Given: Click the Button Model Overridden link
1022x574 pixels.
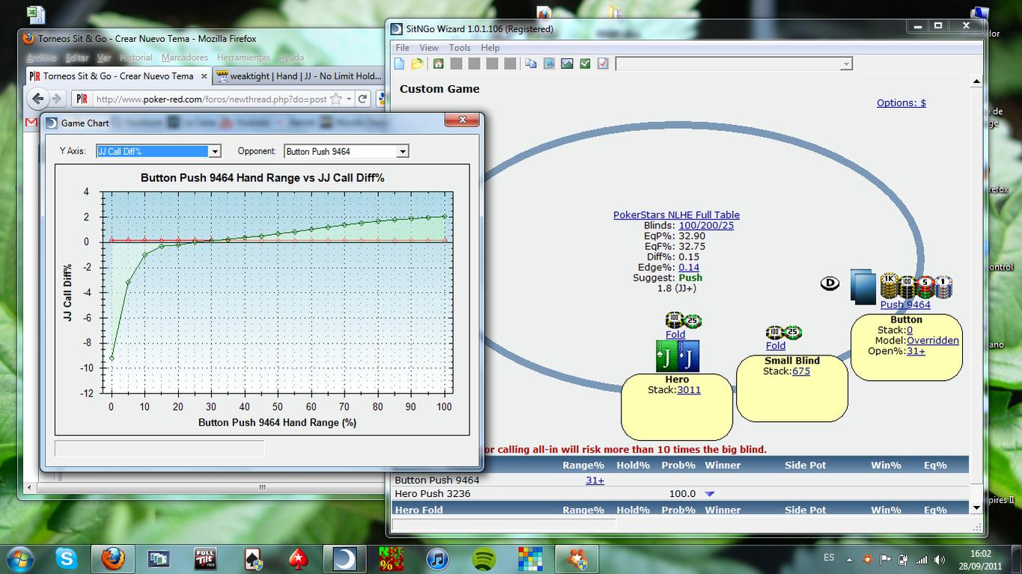Looking at the screenshot, I should click(933, 341).
